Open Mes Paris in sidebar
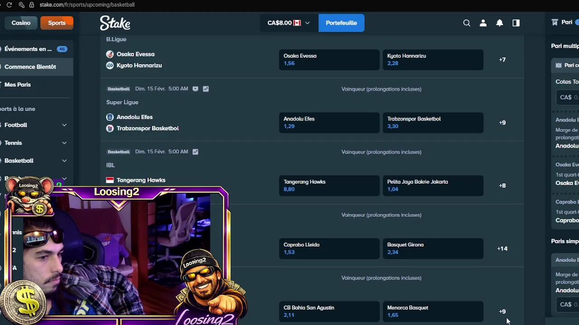 tap(36, 85)
